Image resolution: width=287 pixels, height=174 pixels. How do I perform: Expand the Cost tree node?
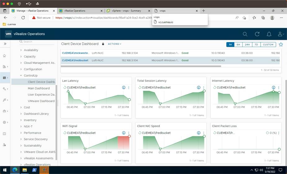21,107
